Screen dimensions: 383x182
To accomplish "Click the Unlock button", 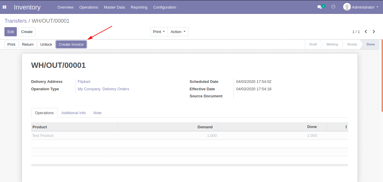I will (x=46, y=45).
